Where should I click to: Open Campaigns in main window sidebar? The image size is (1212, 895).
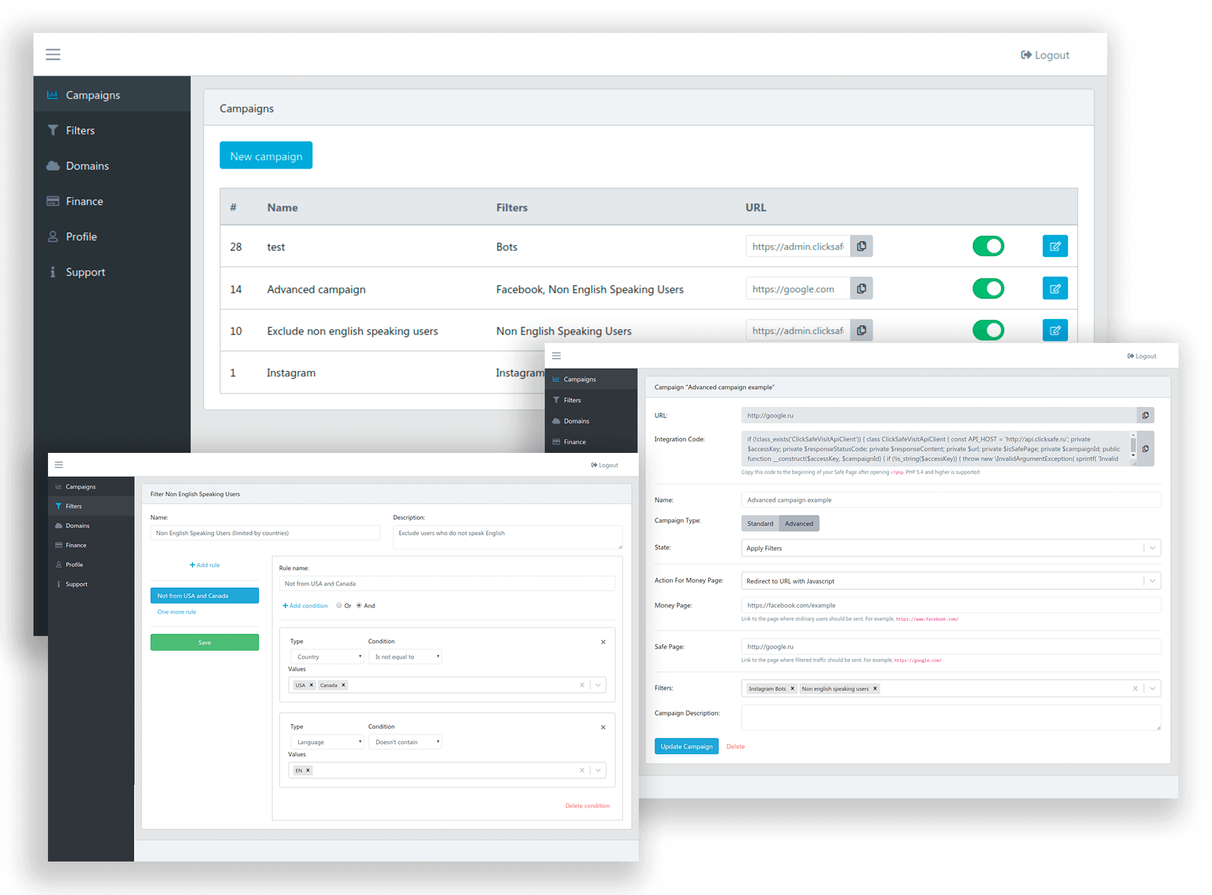point(112,95)
